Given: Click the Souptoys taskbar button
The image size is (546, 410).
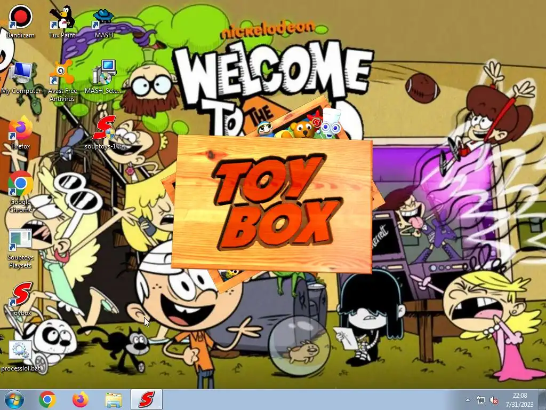Looking at the screenshot, I should pos(147,399).
